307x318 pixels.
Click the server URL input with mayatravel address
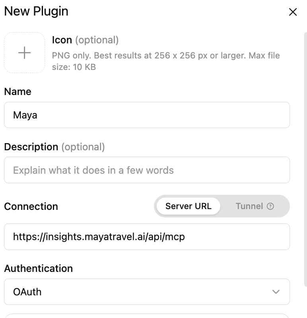[x=147, y=237]
